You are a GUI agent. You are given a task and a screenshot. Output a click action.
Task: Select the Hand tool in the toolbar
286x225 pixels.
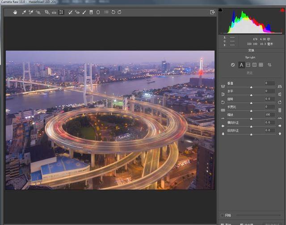15,12
